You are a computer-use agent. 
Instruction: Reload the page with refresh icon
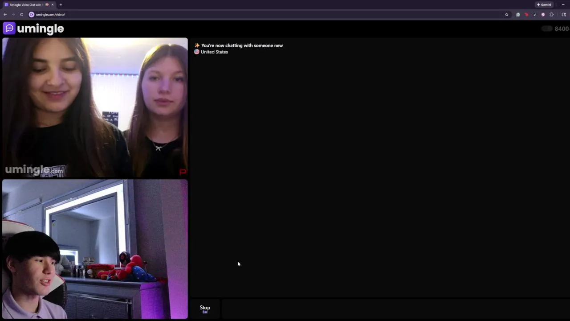click(x=21, y=14)
